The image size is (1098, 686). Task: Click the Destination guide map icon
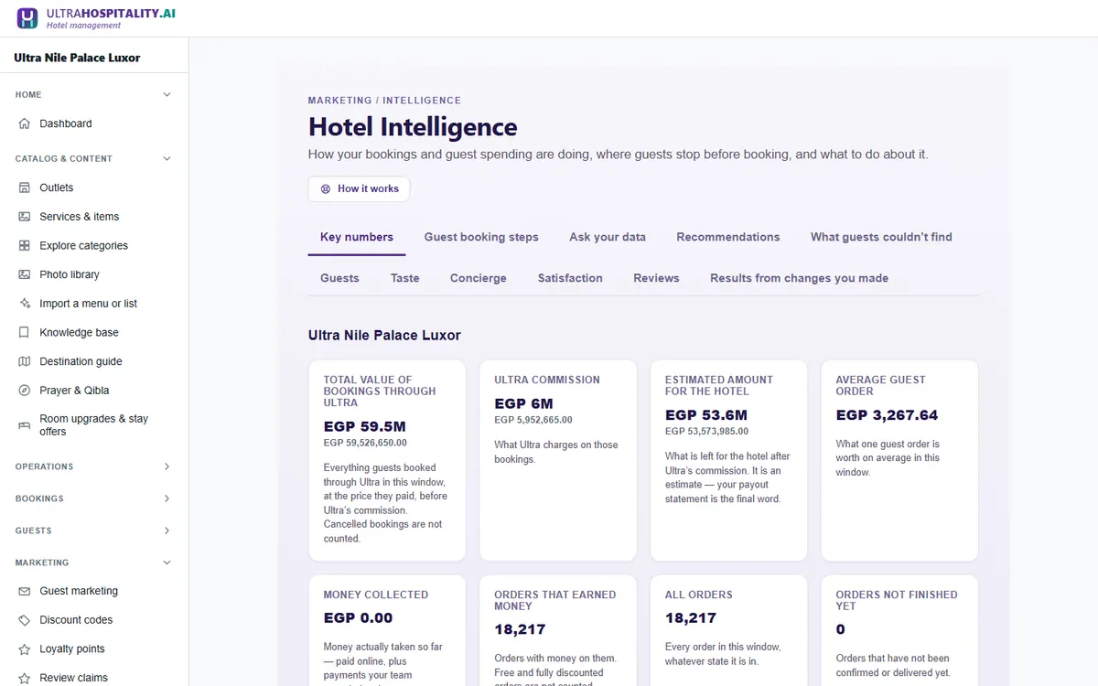coord(25,361)
